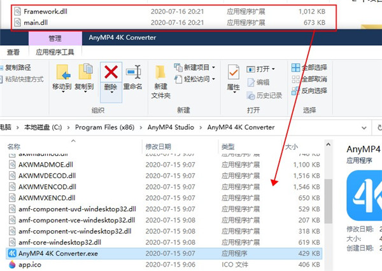
Task: Expand the address bar history dropdown
Action: pos(364,128)
